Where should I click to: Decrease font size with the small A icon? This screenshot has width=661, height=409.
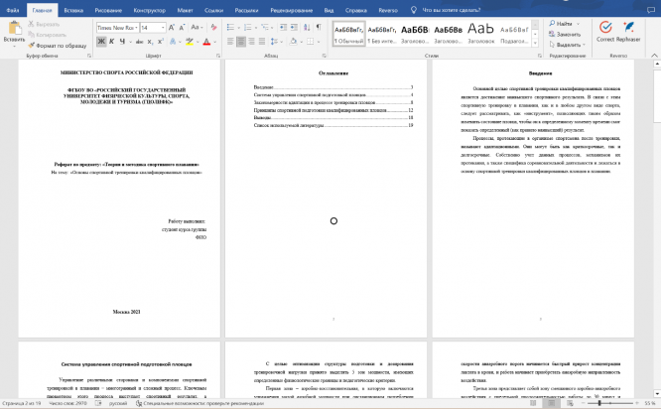pyautogui.click(x=182, y=28)
